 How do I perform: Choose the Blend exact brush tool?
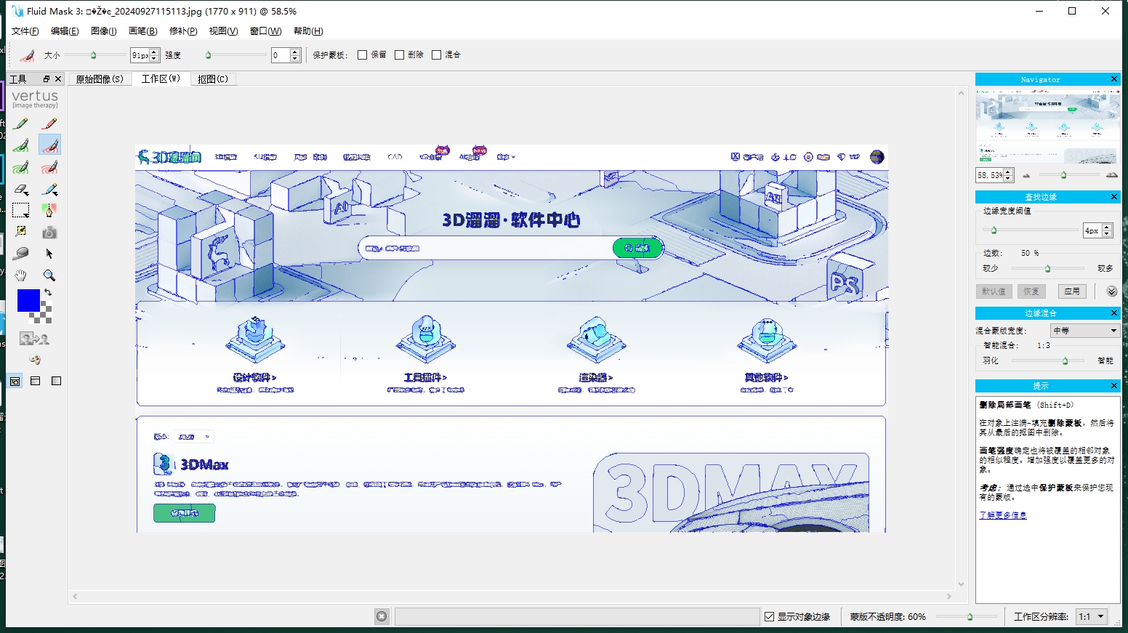[x=49, y=190]
